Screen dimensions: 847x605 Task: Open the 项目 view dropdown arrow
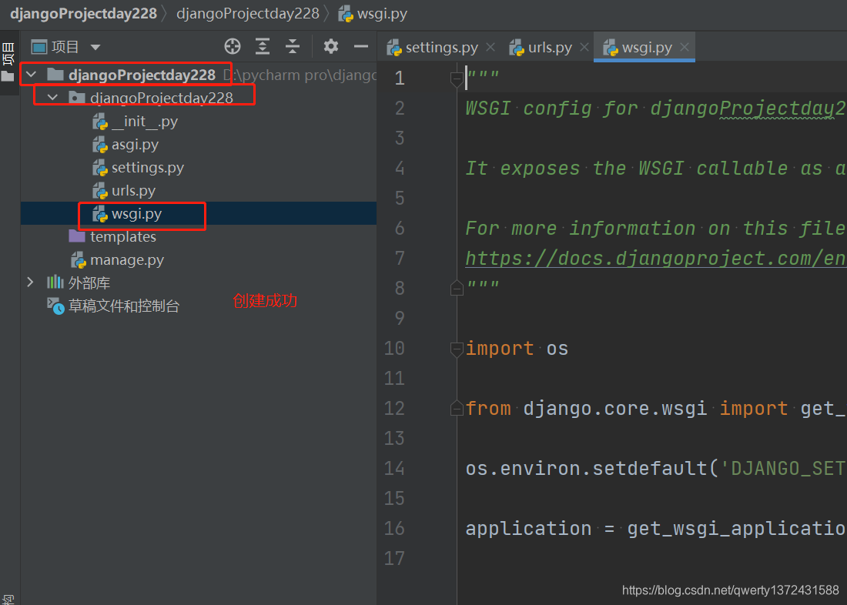pyautogui.click(x=95, y=48)
